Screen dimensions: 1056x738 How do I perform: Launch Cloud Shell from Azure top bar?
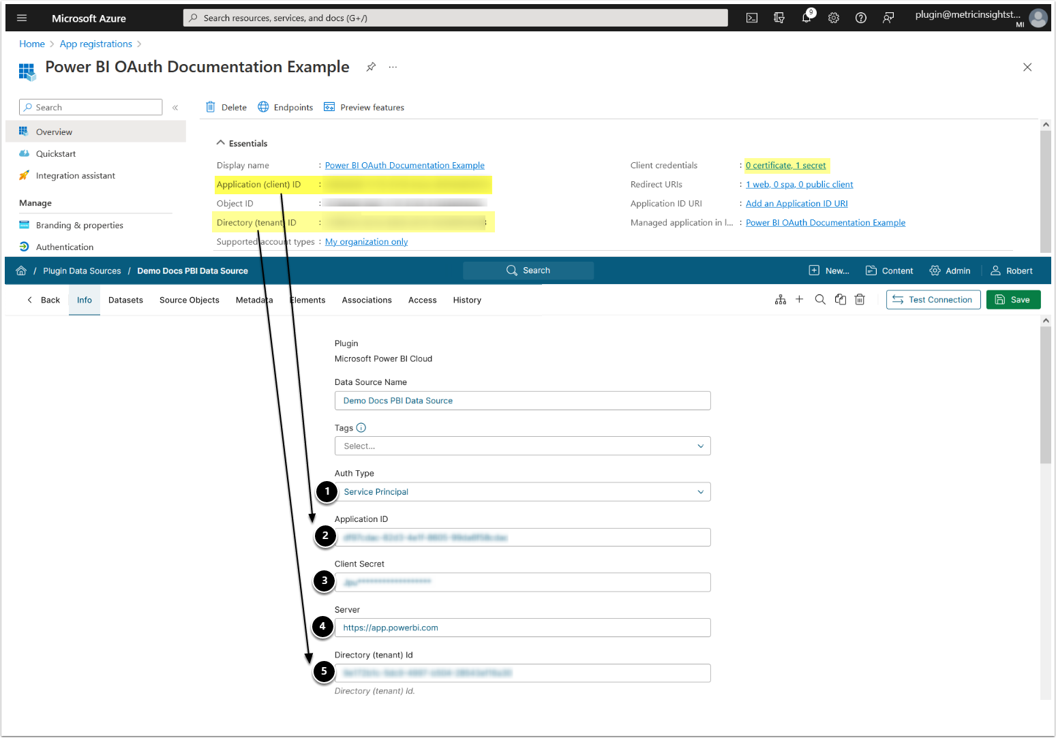tap(752, 18)
